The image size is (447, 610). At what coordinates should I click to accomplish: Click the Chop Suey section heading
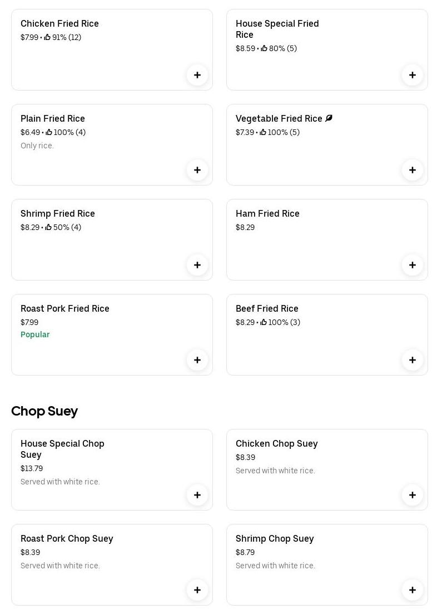click(x=44, y=411)
